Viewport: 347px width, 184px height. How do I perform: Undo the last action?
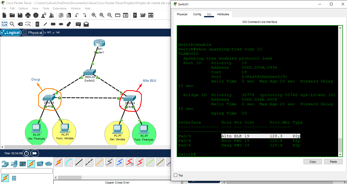(x=77, y=15)
